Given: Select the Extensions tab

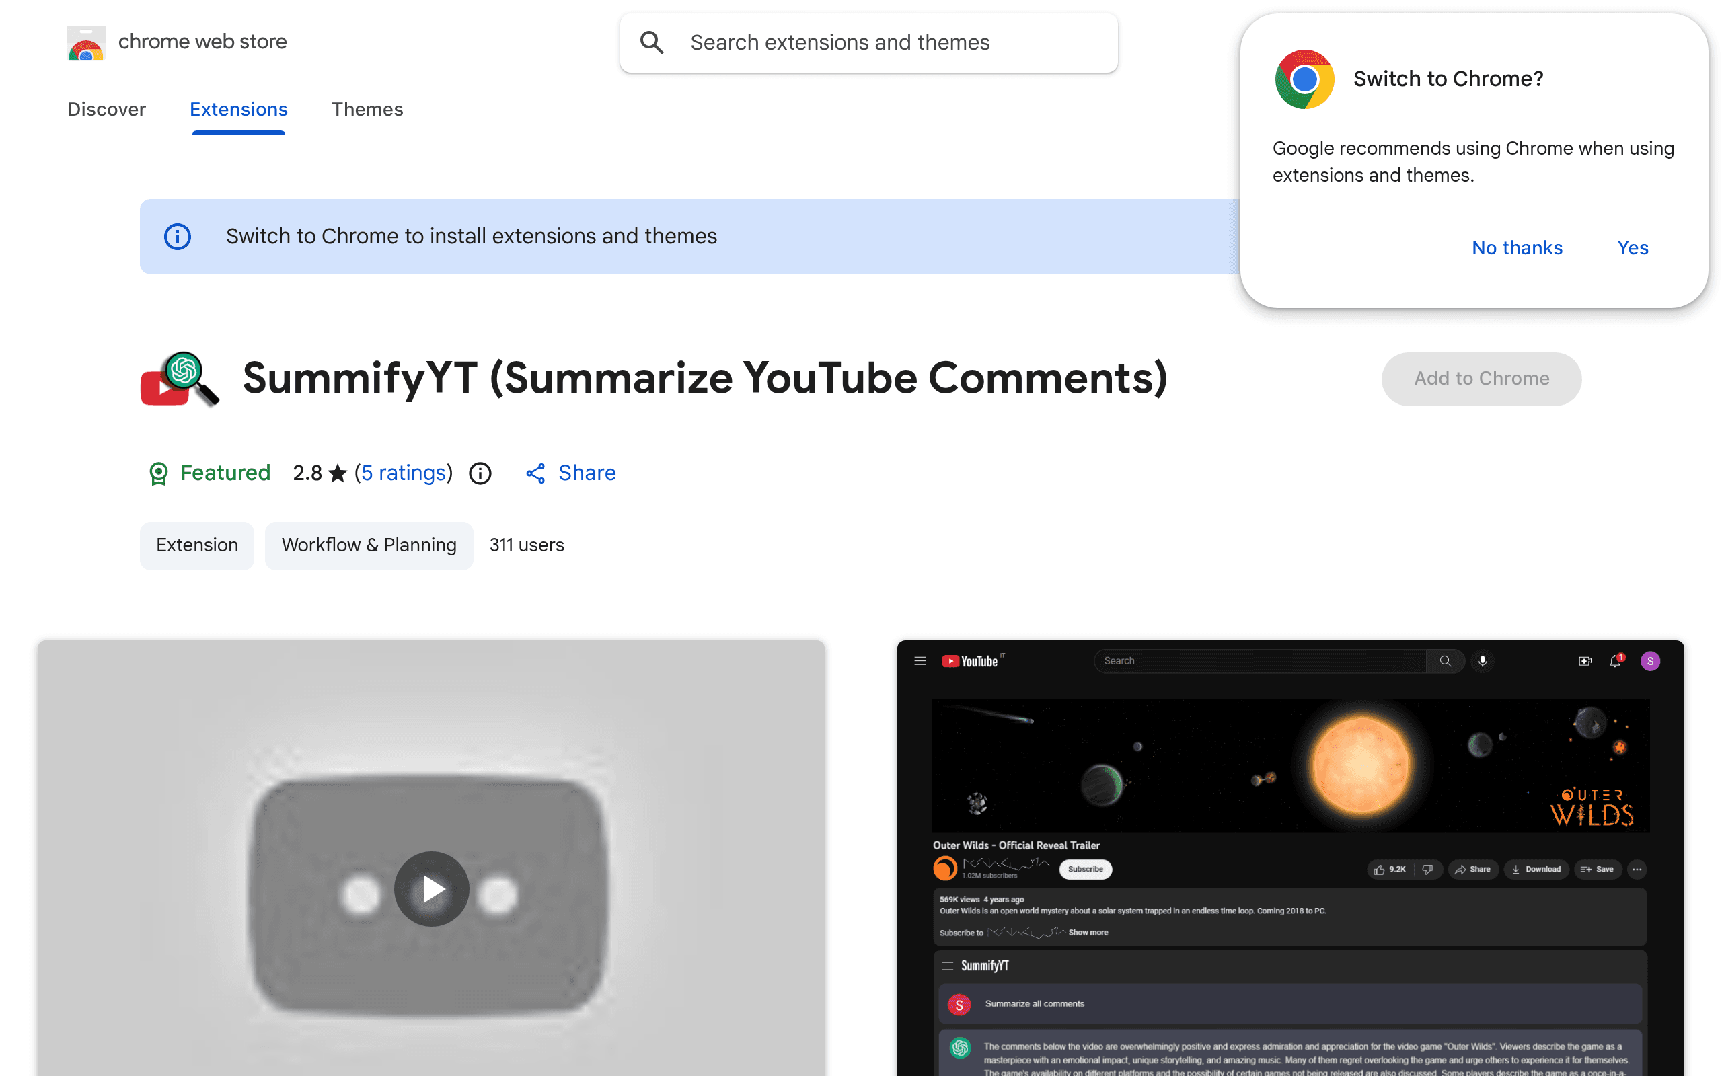Looking at the screenshot, I should pos(238,109).
